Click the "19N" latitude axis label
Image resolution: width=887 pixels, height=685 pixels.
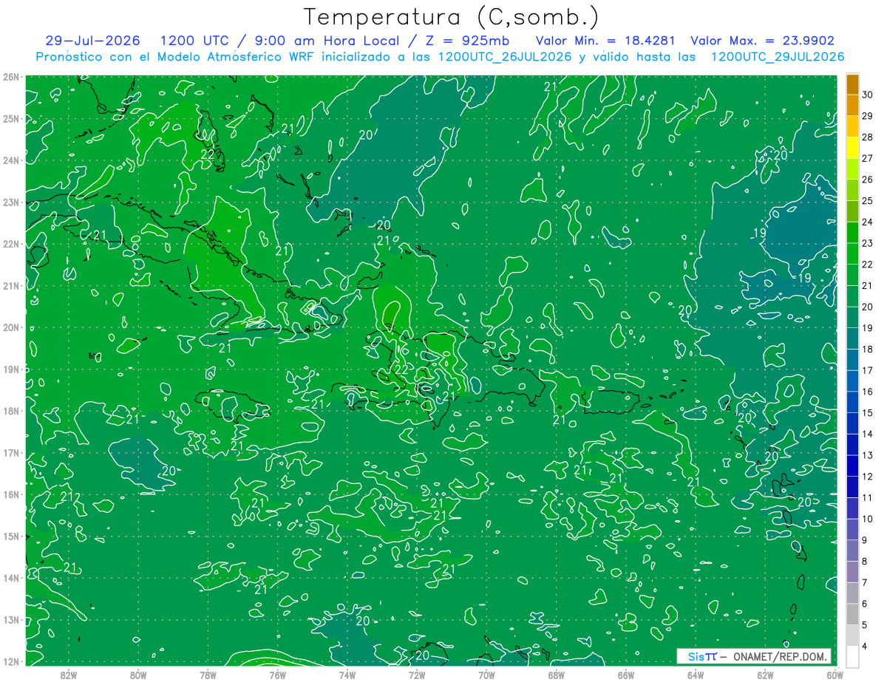pyautogui.click(x=11, y=369)
